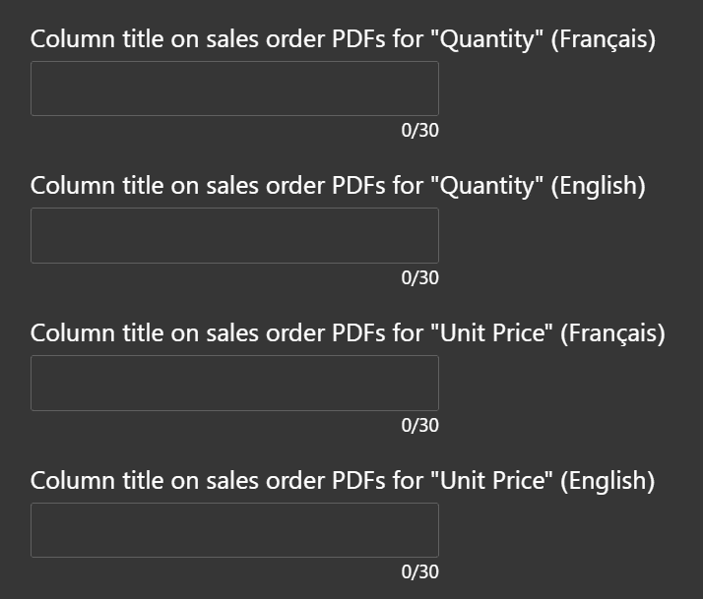Click the "Quantity" (English) field label
This screenshot has height=599, width=703.
point(338,186)
